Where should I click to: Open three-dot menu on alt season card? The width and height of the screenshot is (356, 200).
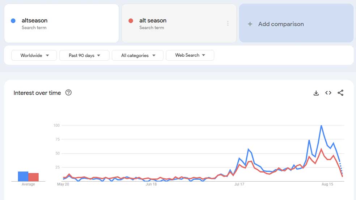pos(228,23)
